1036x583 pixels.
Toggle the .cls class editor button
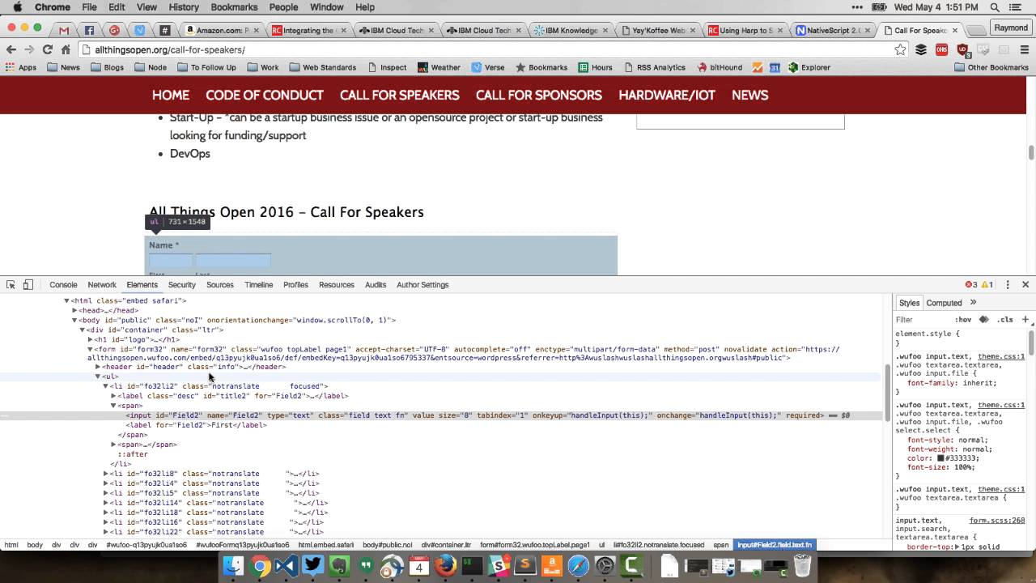pyautogui.click(x=1004, y=319)
